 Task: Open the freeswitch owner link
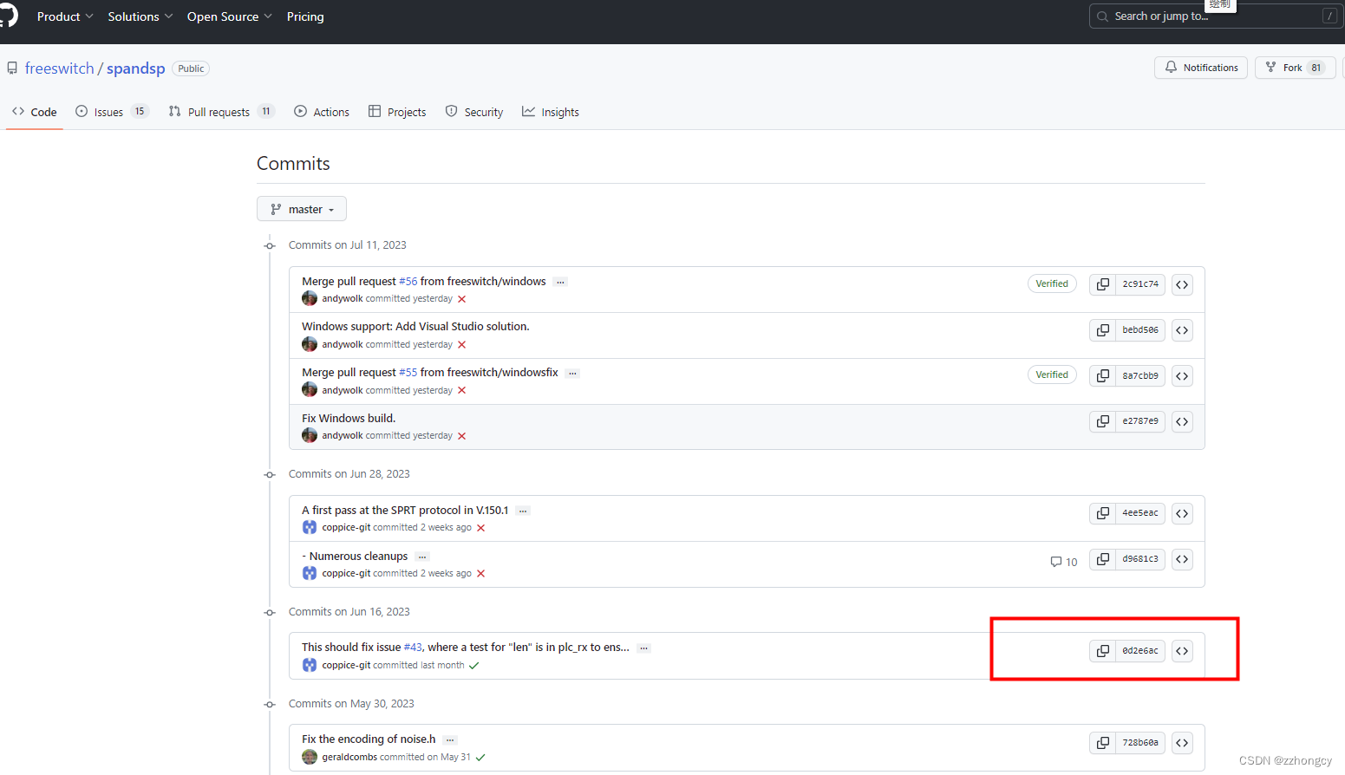[59, 68]
